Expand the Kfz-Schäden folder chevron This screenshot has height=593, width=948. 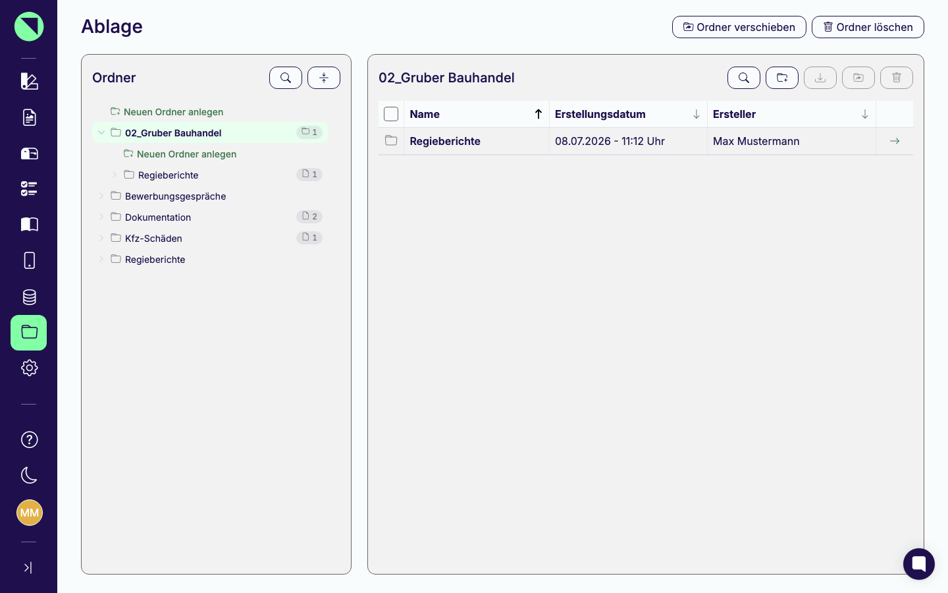pos(101,238)
